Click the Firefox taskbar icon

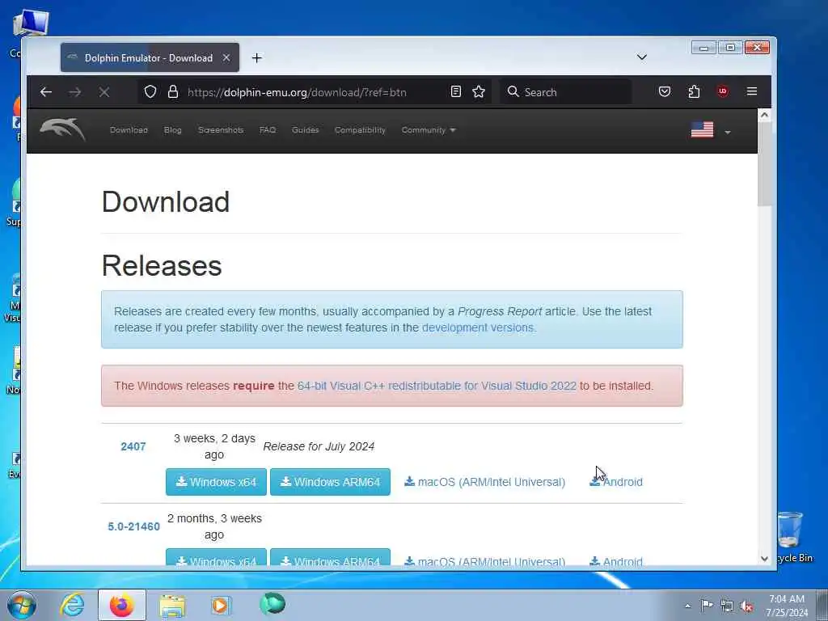tap(121, 605)
